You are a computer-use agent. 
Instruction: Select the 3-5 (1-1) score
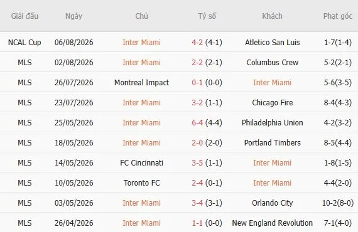pyautogui.click(x=207, y=163)
